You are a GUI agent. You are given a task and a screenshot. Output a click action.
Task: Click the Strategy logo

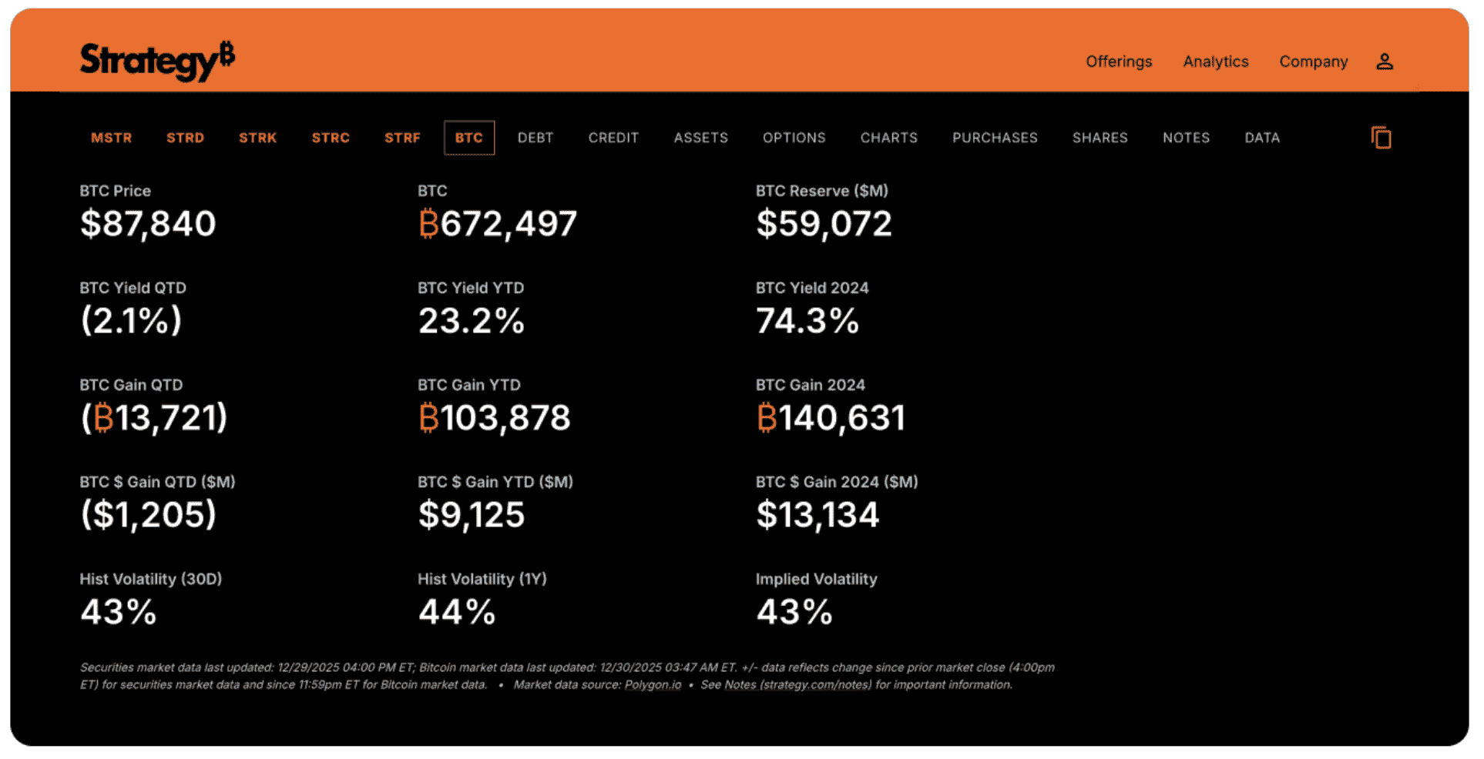tap(157, 61)
